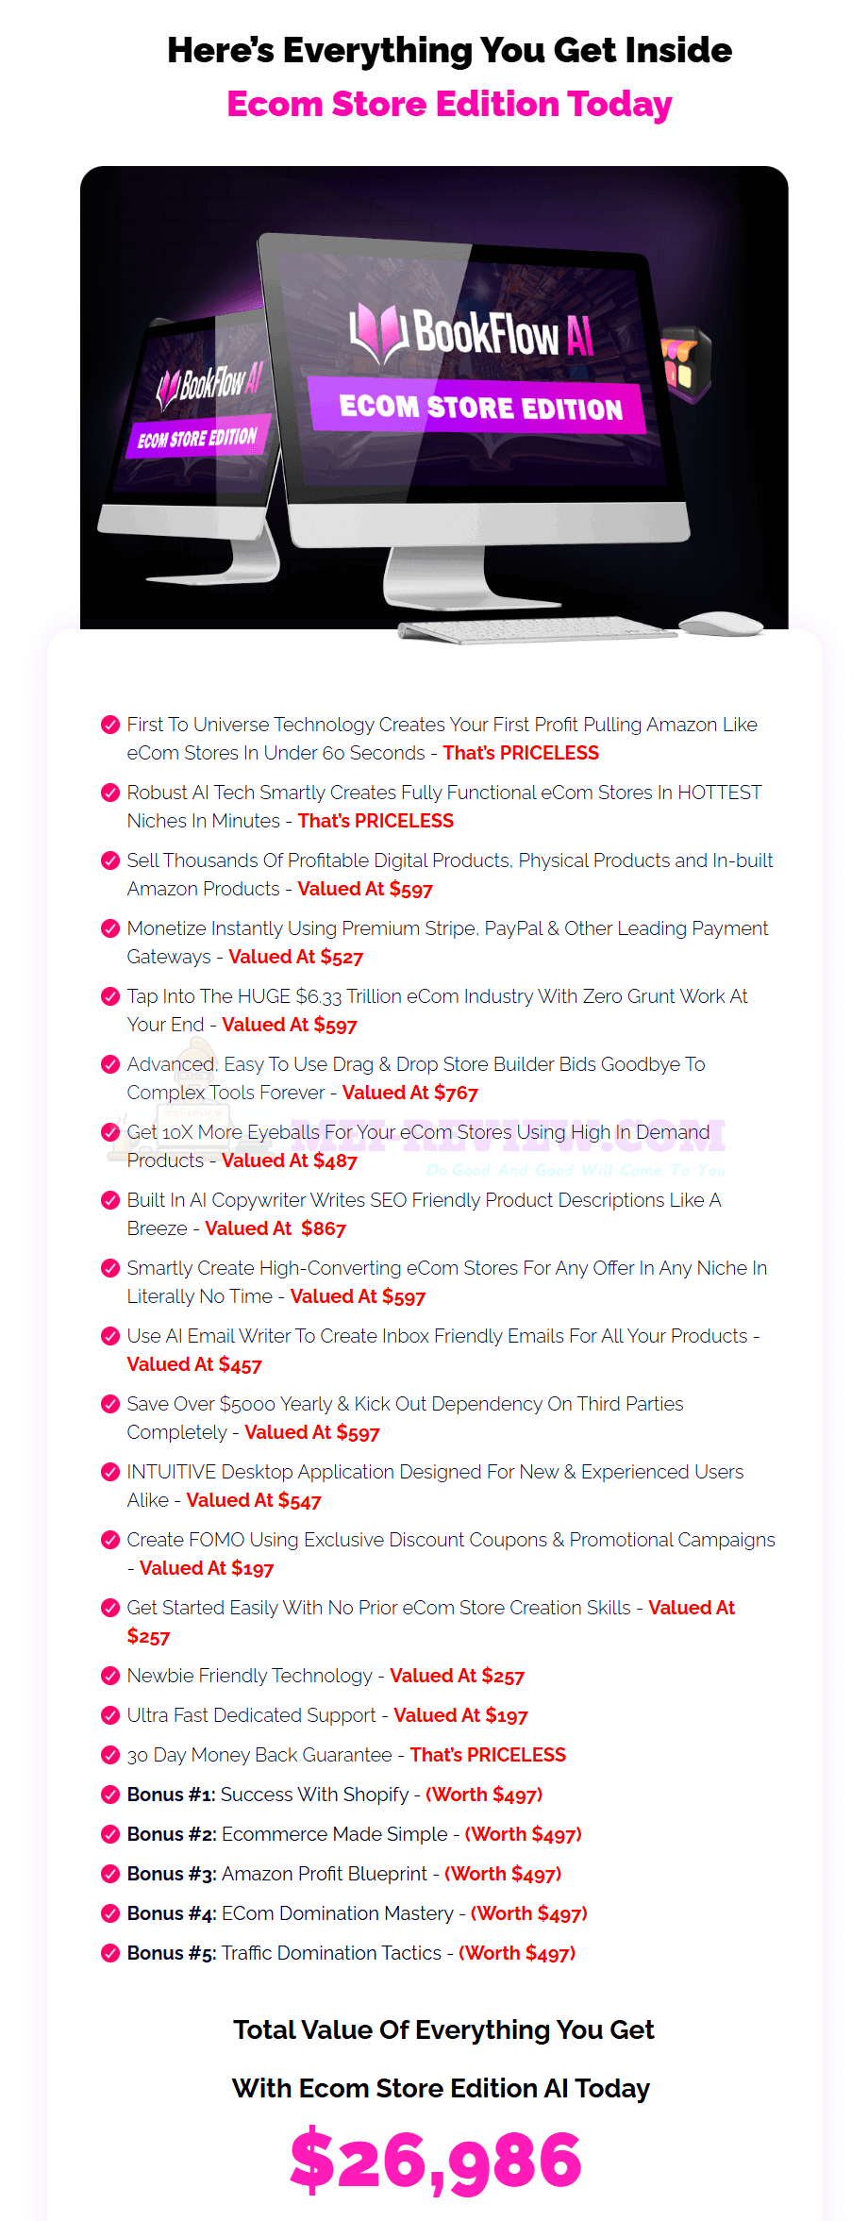
Task: Click checkmark icon beside "Monetize Instantly" item
Action: pyautogui.click(x=109, y=928)
